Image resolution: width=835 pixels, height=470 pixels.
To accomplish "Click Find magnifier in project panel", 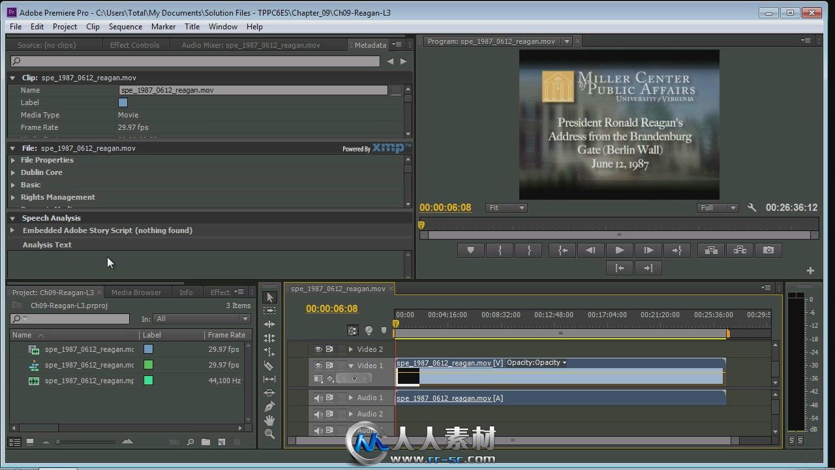I will [190, 442].
